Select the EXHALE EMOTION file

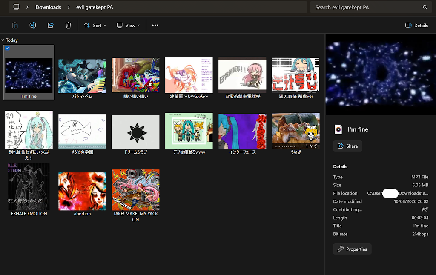pyautogui.click(x=29, y=189)
